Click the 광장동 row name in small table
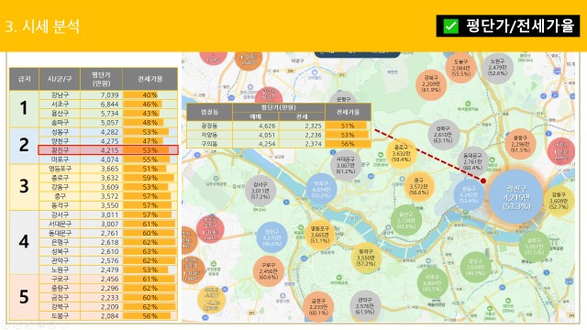The width and height of the screenshot is (587, 330). click(209, 126)
